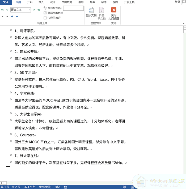Click the 登录 sign-in link
The image size is (186, 189).
click(x=177, y=2)
